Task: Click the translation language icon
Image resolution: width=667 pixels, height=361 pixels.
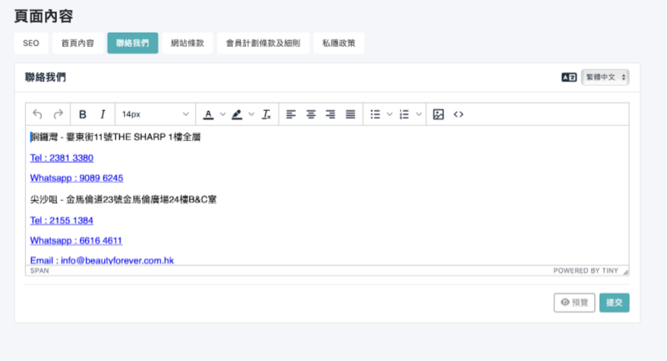Action: pos(569,77)
